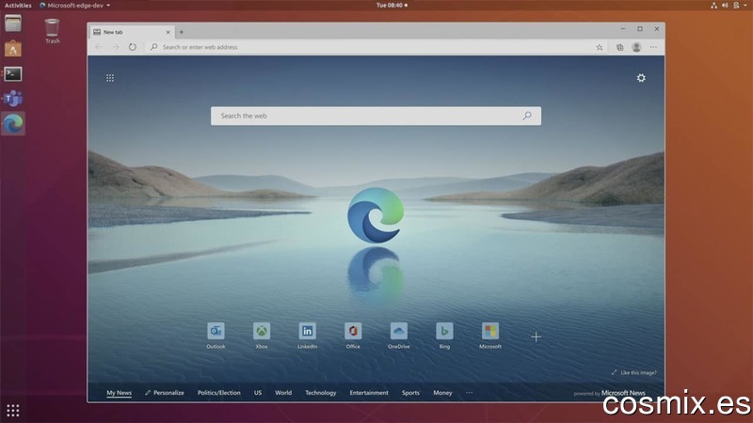Open the LinkedIn quick link tile
Screen dimensions: 753x423
coord(308,335)
